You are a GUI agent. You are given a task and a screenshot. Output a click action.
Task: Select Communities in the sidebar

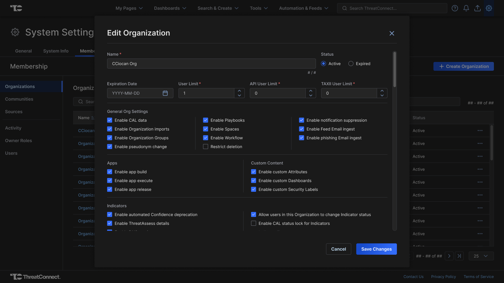click(19, 99)
